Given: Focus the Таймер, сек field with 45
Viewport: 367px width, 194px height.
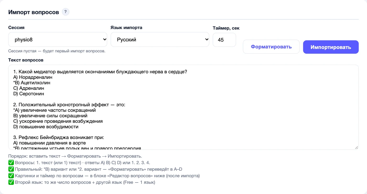Looking at the screenshot, I should pos(224,40).
